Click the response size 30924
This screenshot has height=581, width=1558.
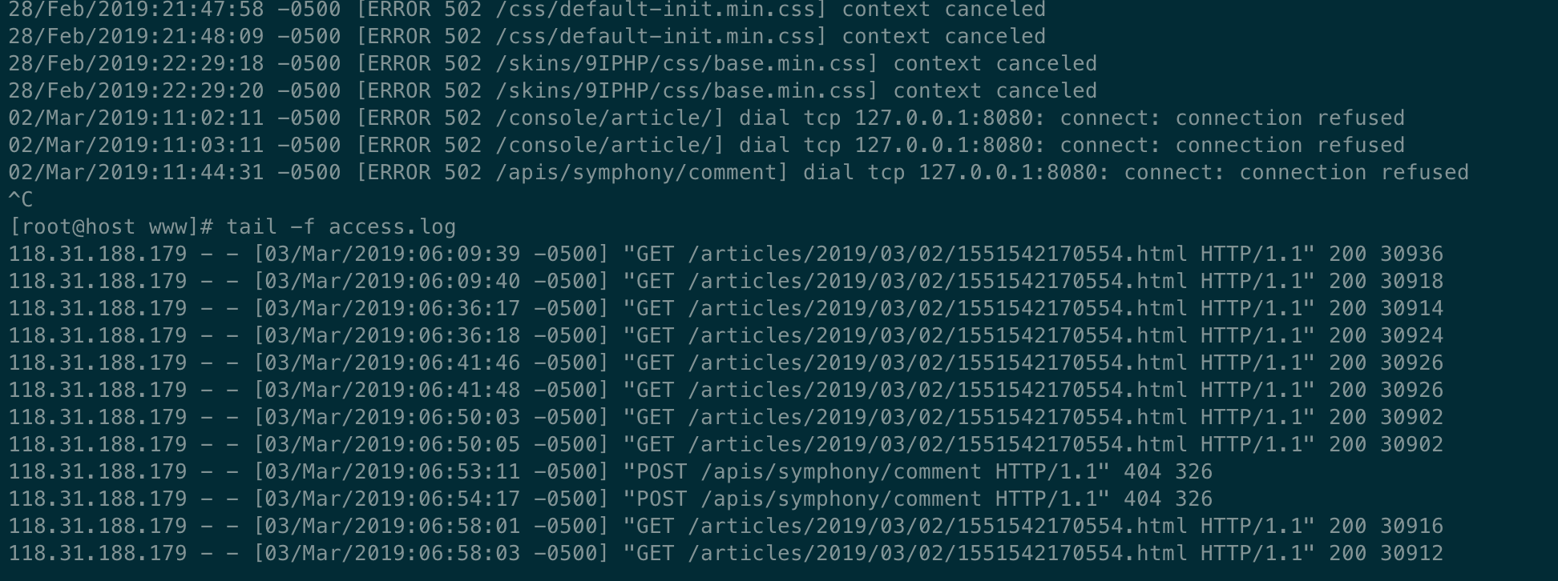click(x=1411, y=336)
